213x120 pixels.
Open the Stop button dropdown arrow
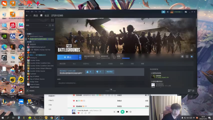(80, 57)
